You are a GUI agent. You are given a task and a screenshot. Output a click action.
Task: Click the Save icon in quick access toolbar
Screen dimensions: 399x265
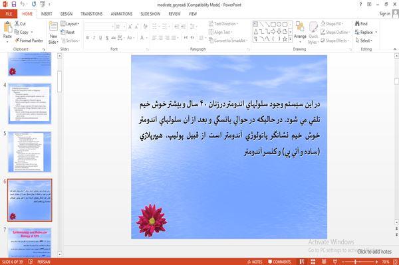click(14, 4)
